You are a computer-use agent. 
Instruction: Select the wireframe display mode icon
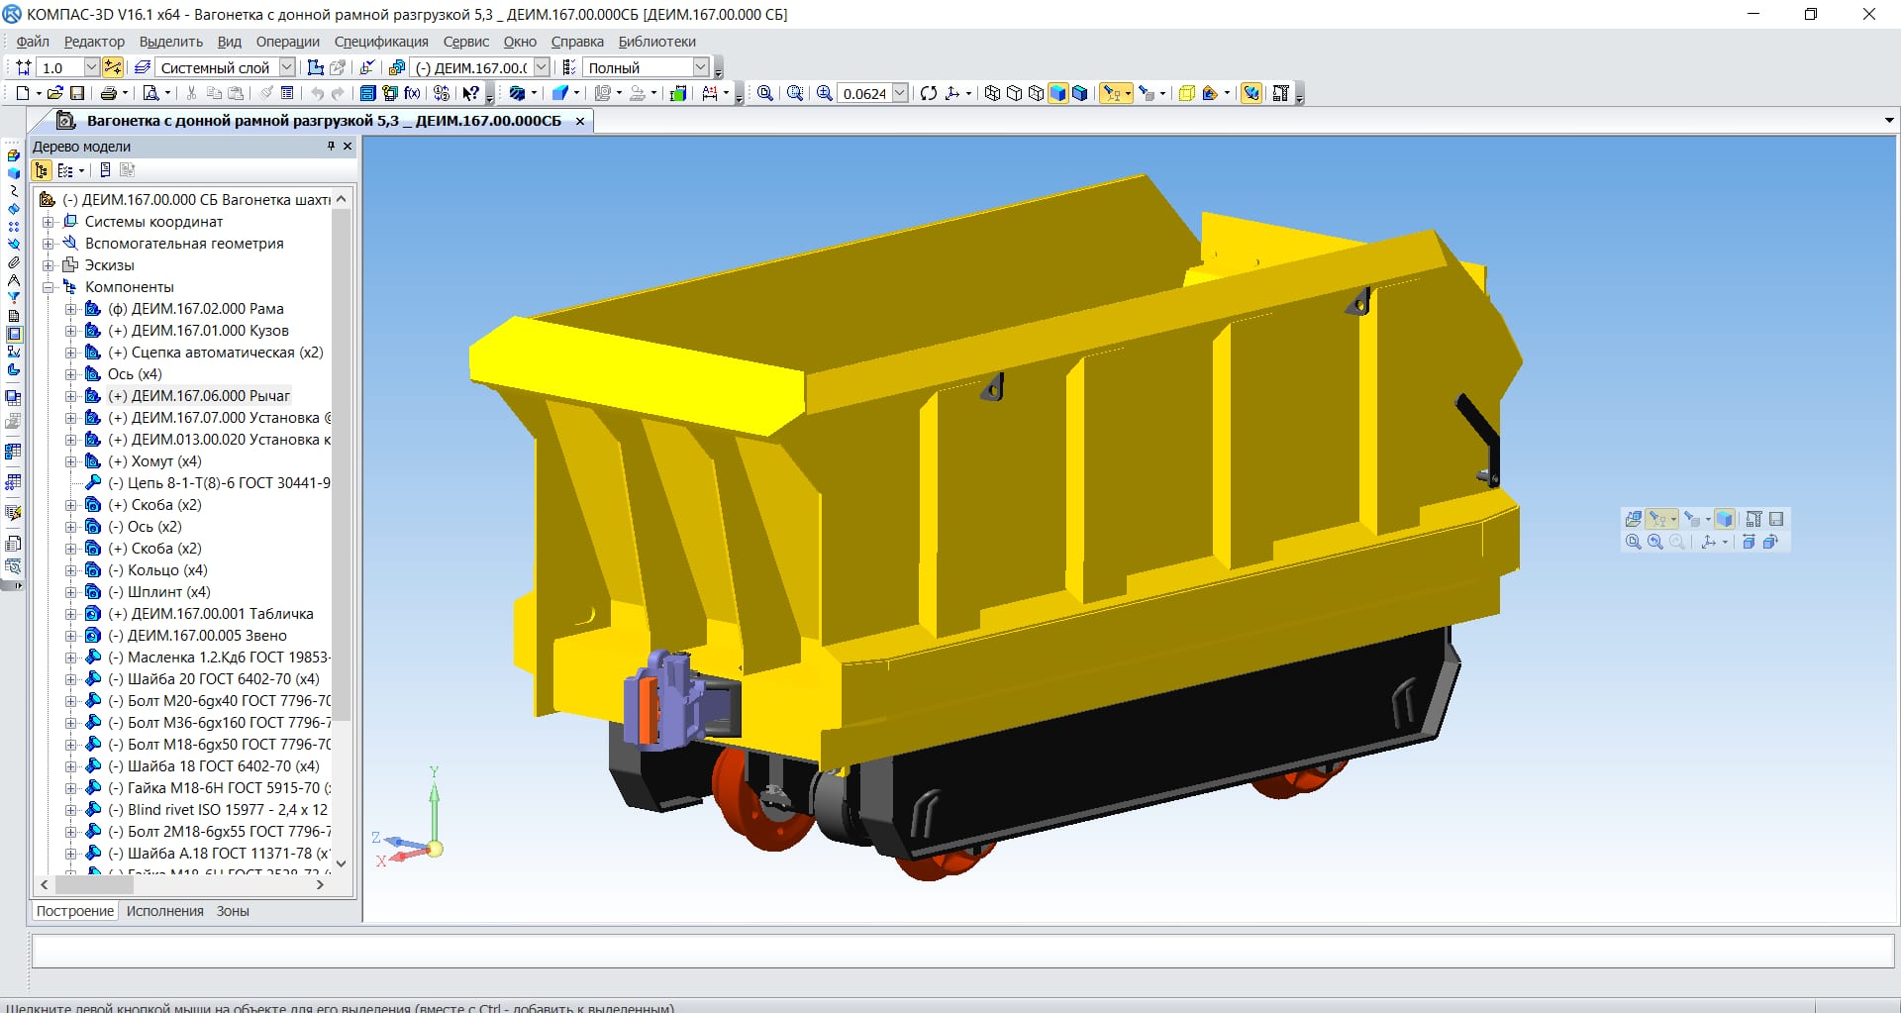tap(992, 93)
